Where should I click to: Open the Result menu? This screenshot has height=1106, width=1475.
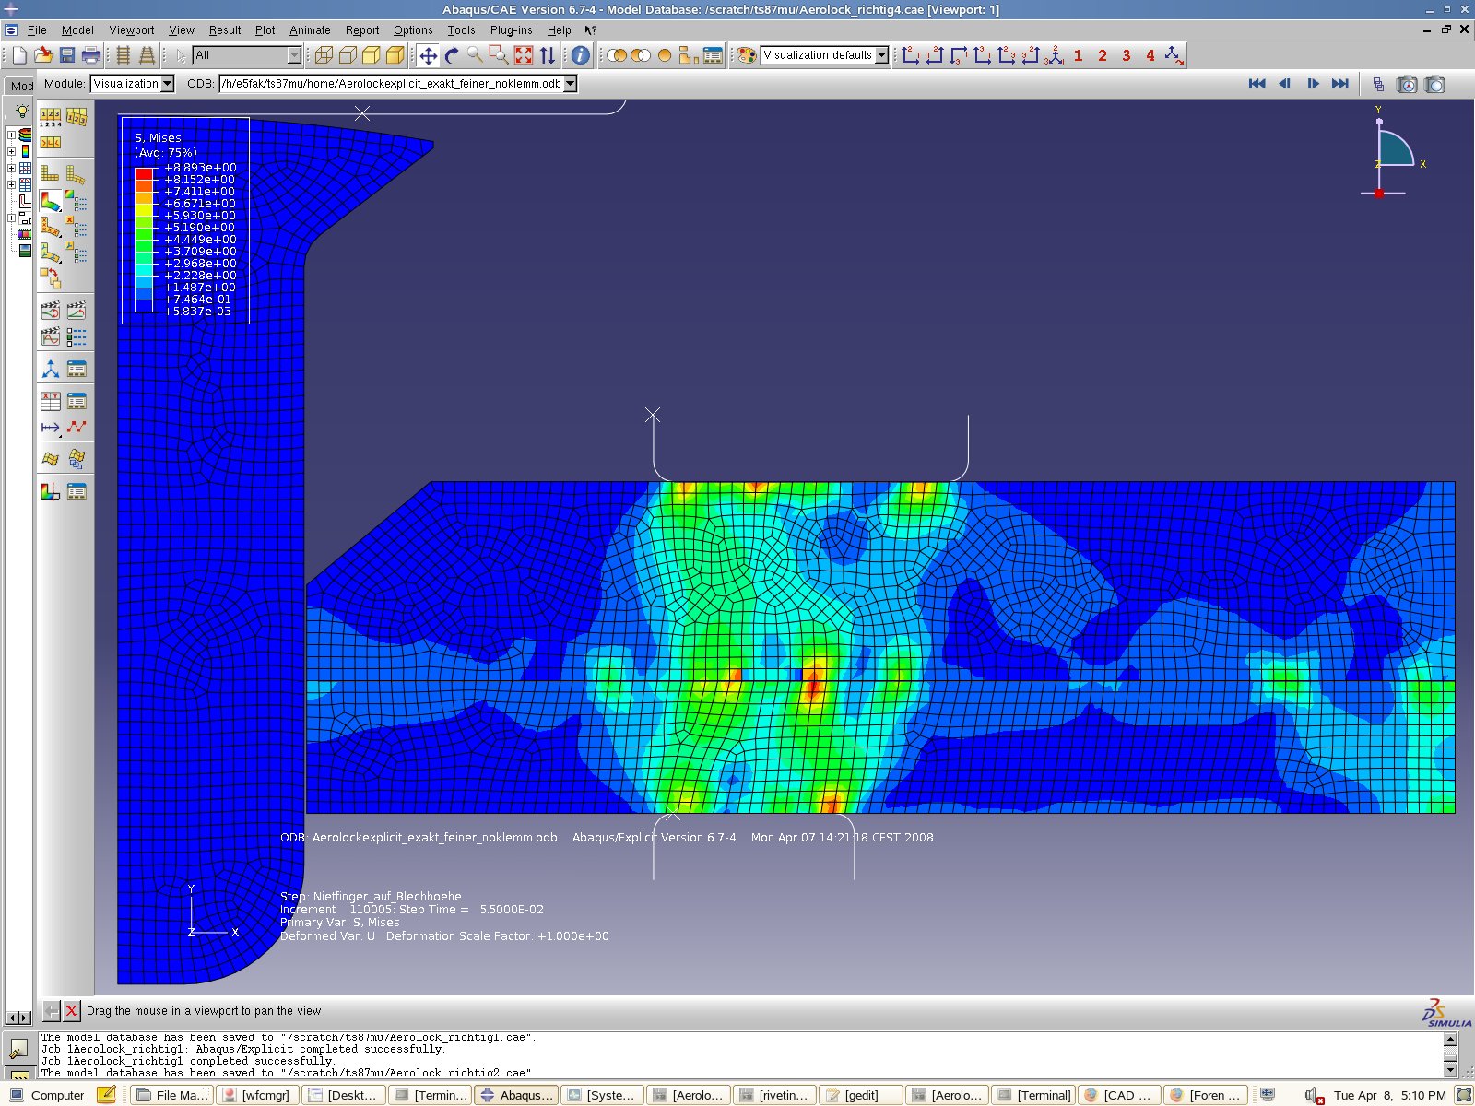(224, 30)
